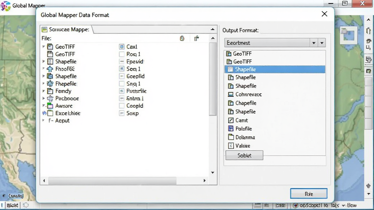This screenshot has height=210, width=374.
Task: Click the Camt pencil icon in the output list
Action: click(230, 120)
